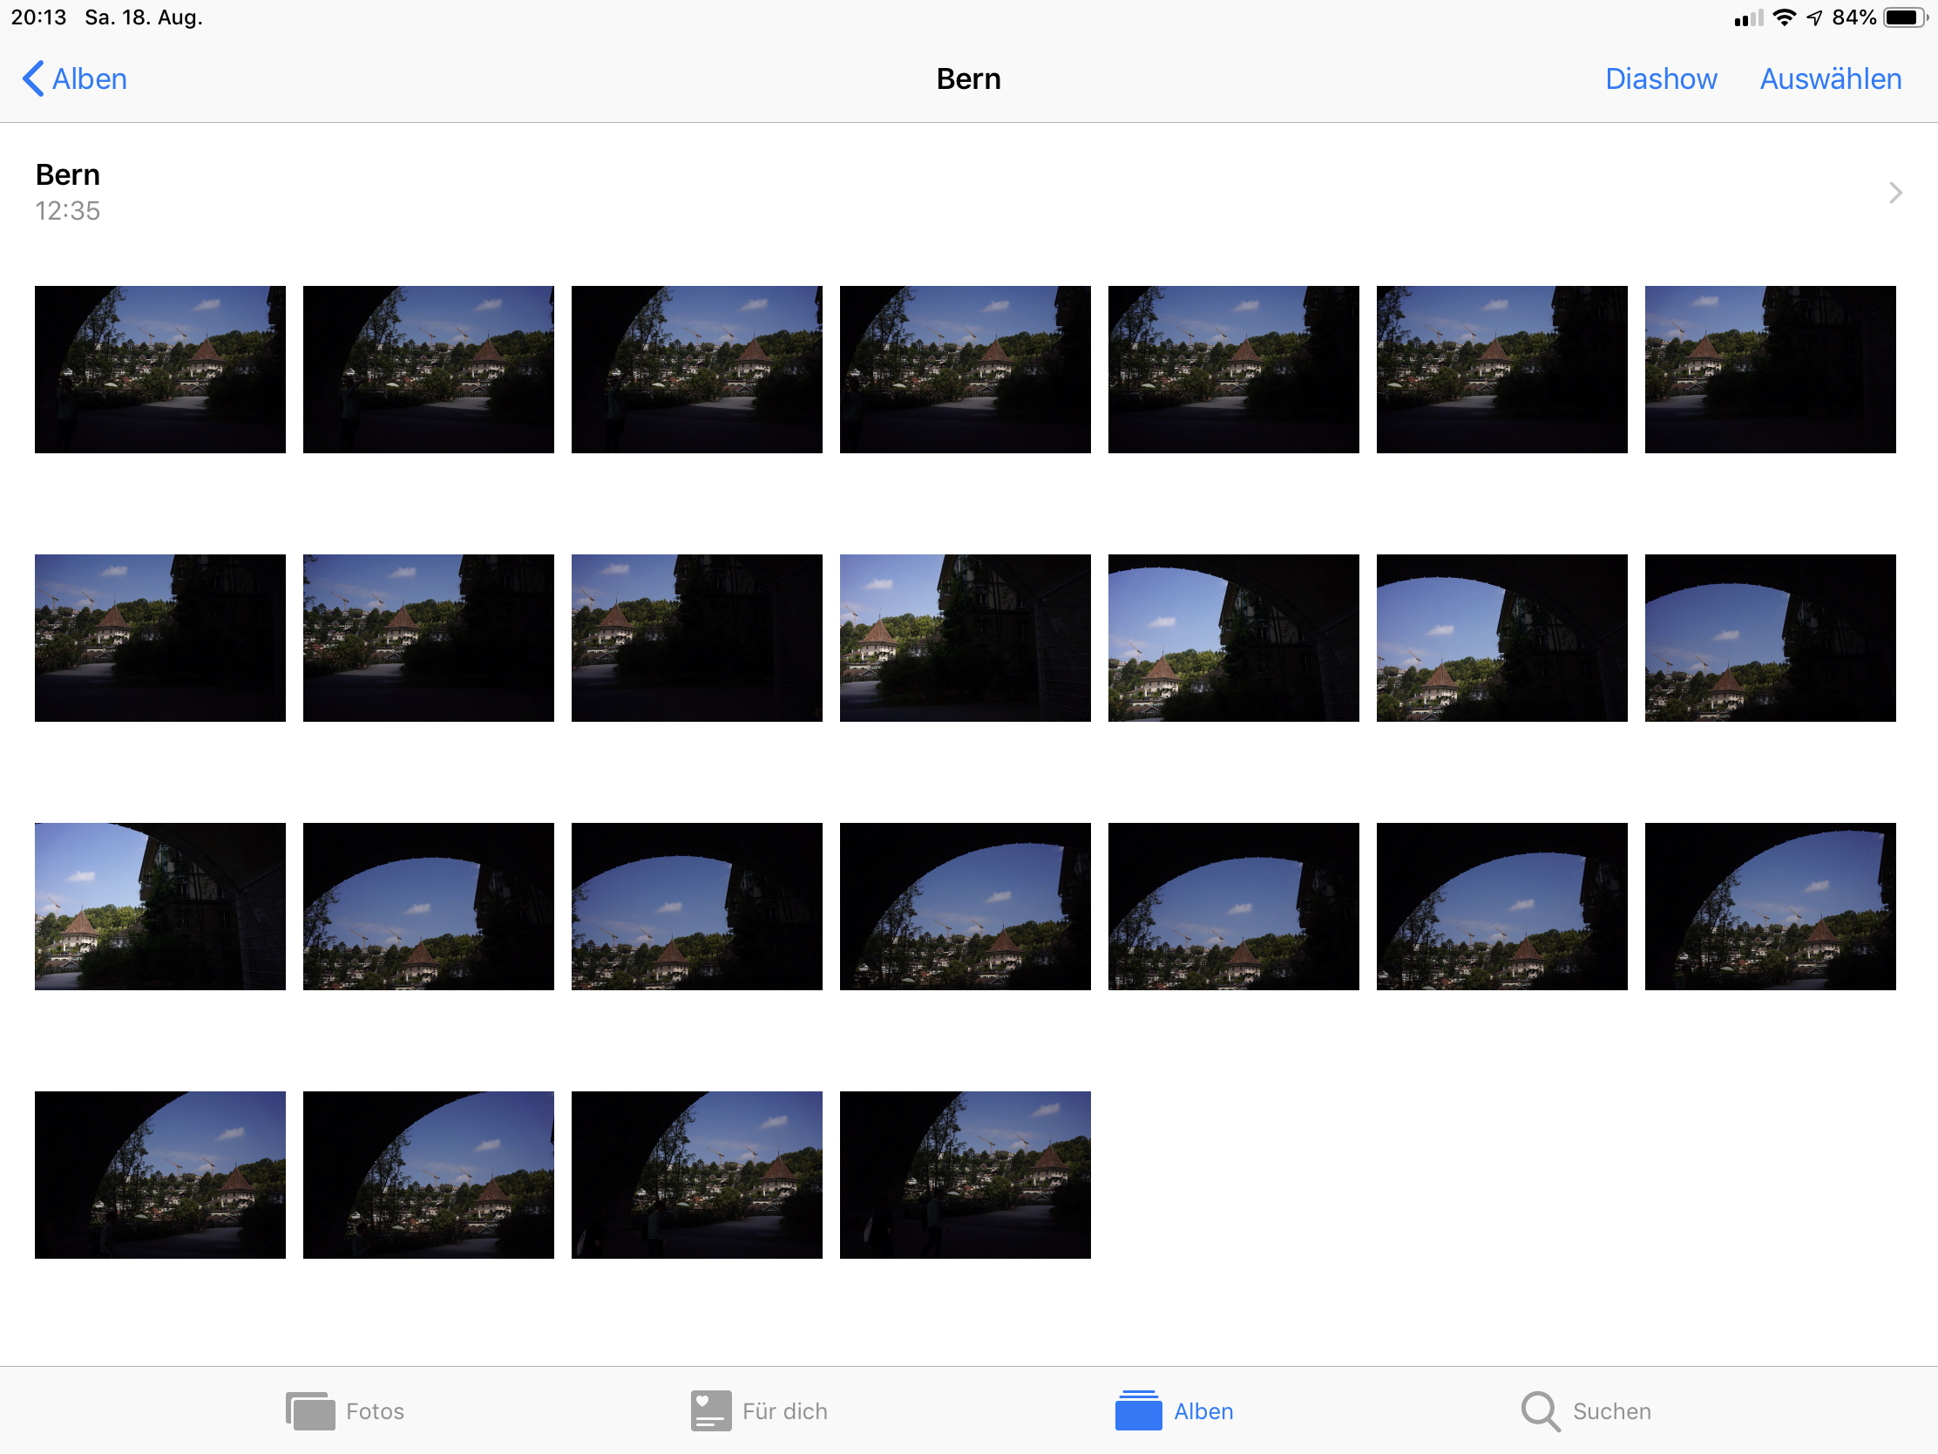Start the Diashow slideshow
This screenshot has height=1454, width=1938.
tap(1660, 78)
